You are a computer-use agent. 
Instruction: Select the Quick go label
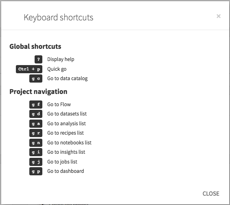coord(57,69)
